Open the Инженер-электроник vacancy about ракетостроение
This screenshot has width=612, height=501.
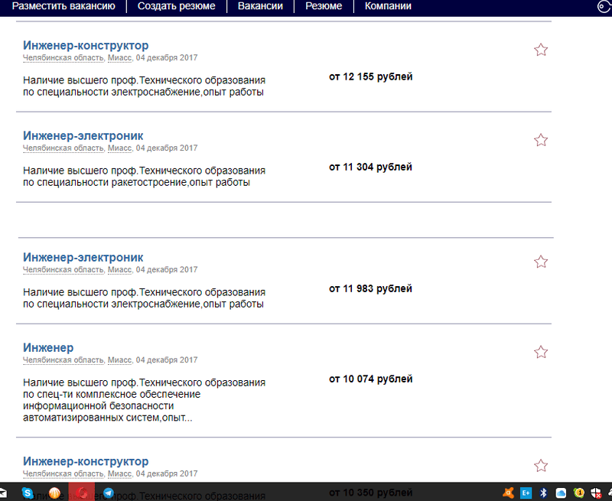(83, 136)
